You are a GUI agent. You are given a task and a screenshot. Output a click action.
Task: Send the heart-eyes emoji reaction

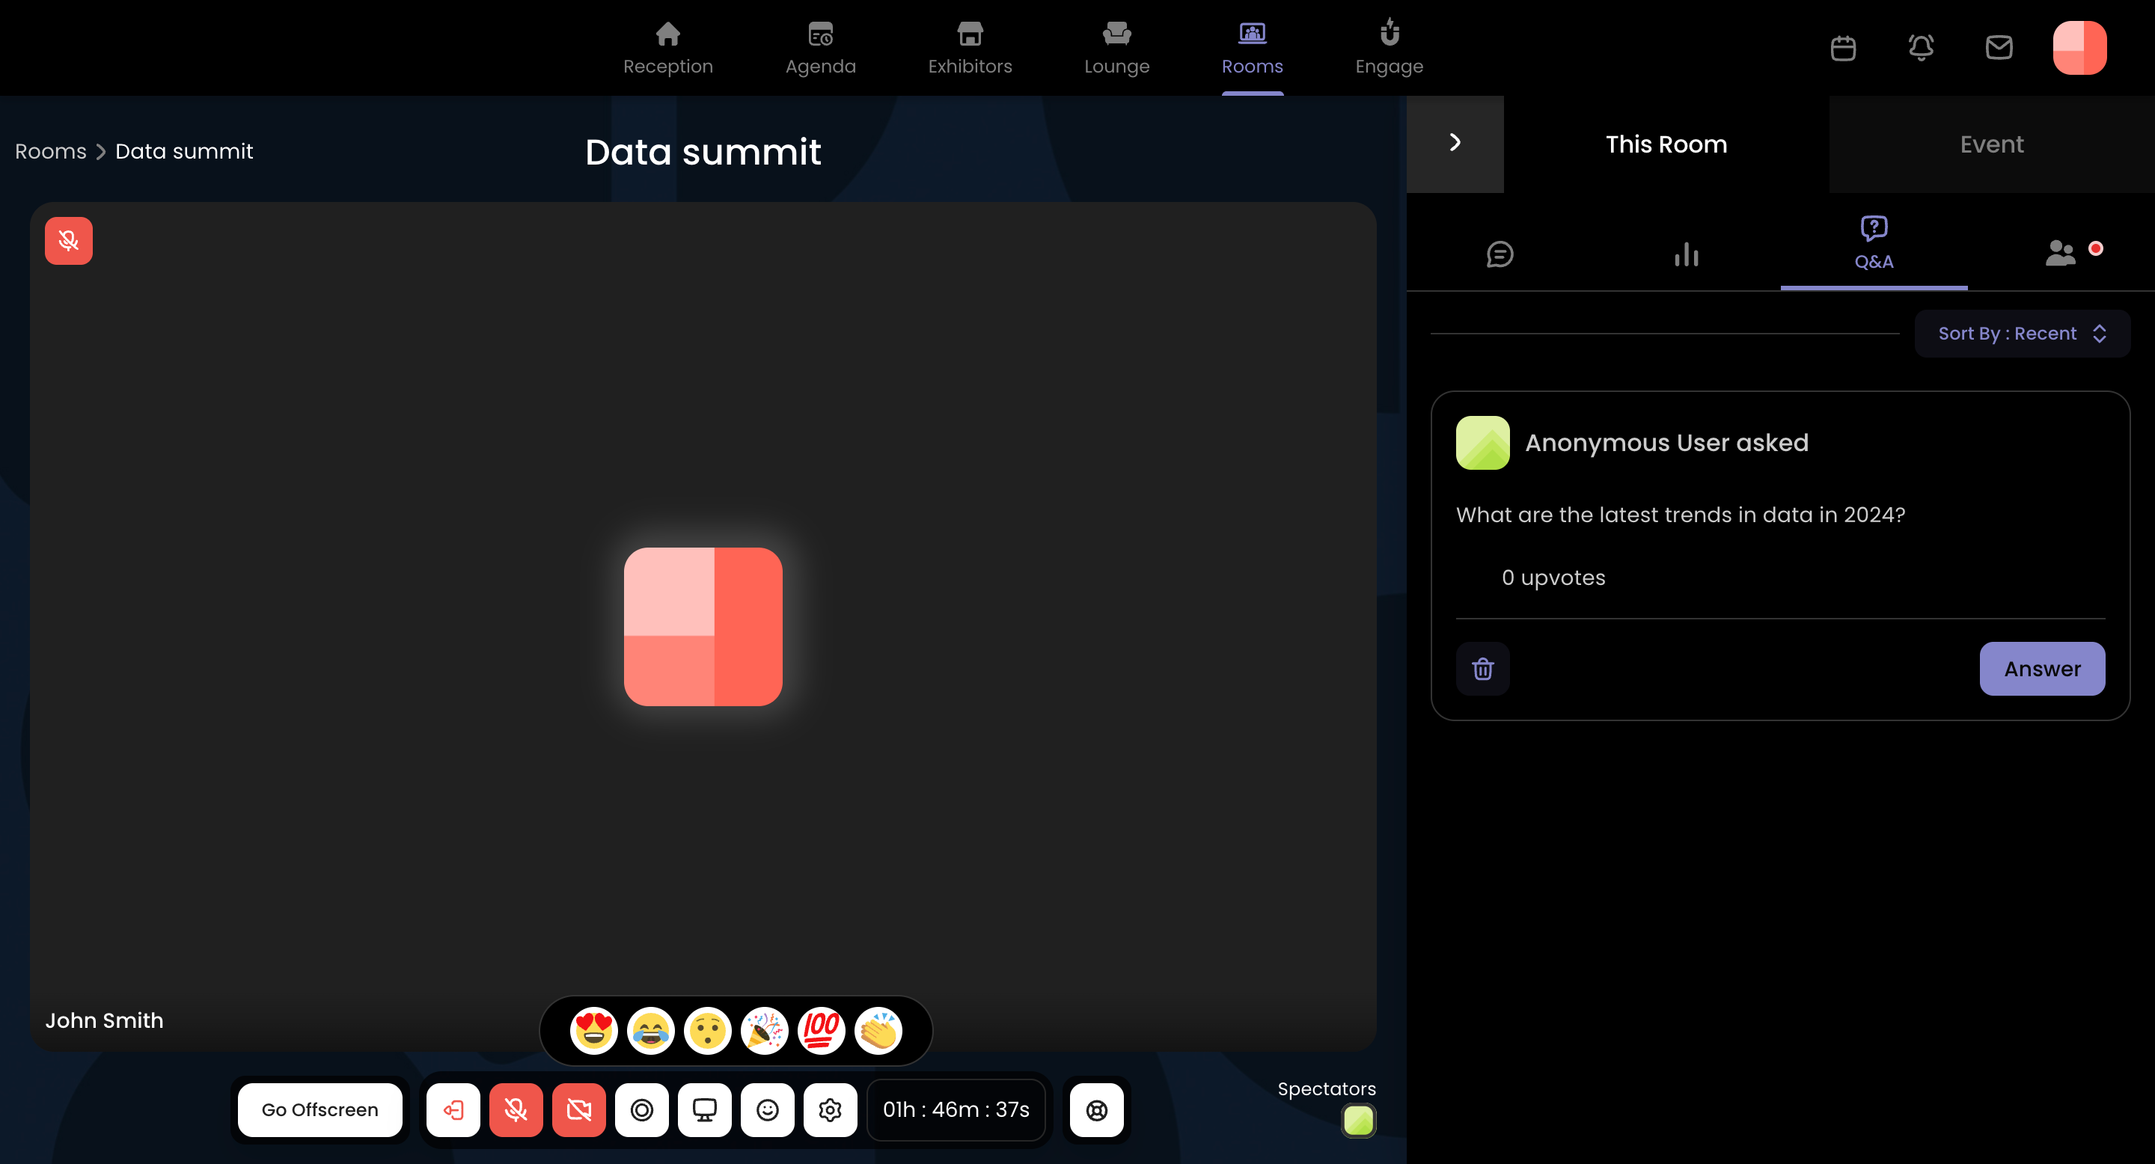click(593, 1030)
